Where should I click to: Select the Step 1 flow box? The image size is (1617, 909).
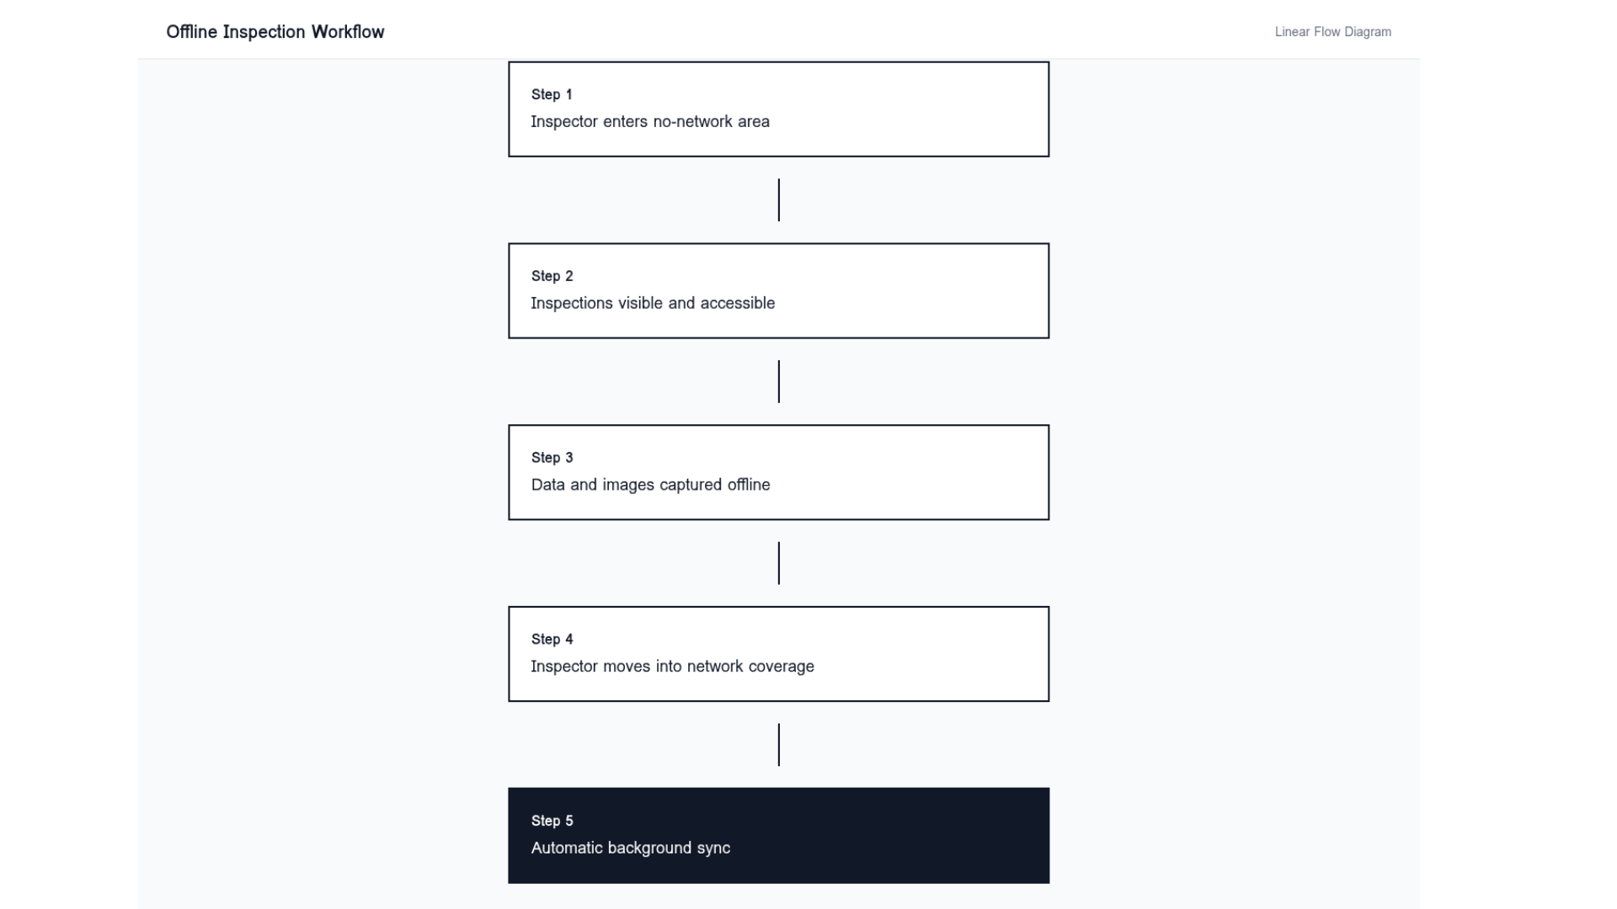(884, 109)
